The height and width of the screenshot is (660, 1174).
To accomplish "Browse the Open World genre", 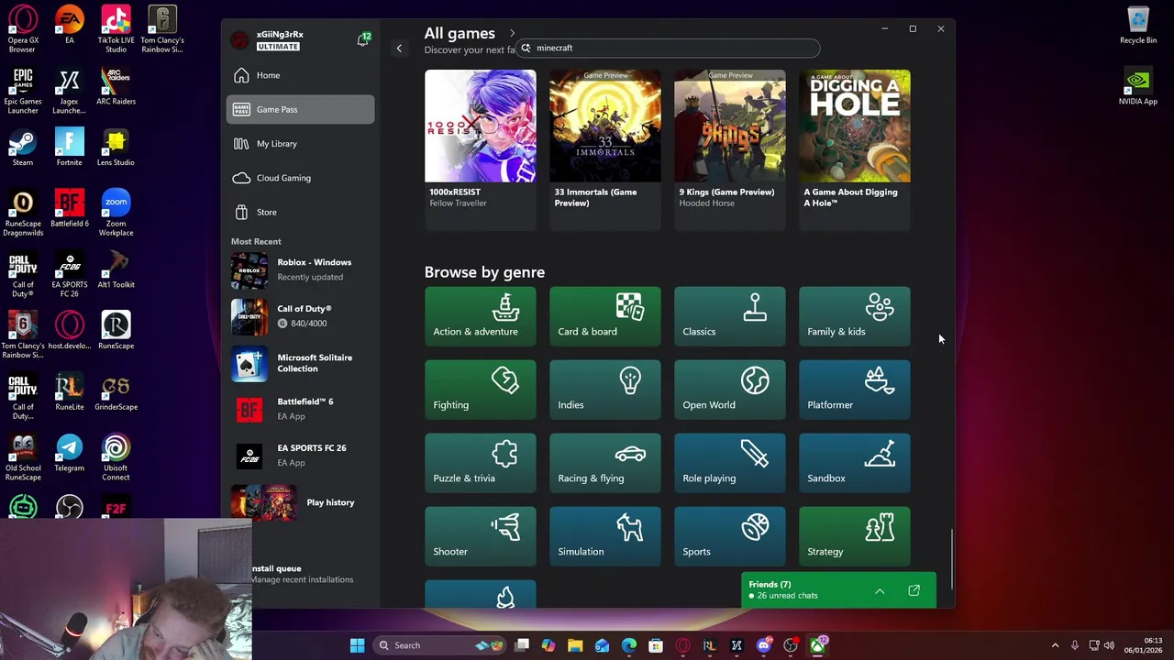I will point(729,390).
